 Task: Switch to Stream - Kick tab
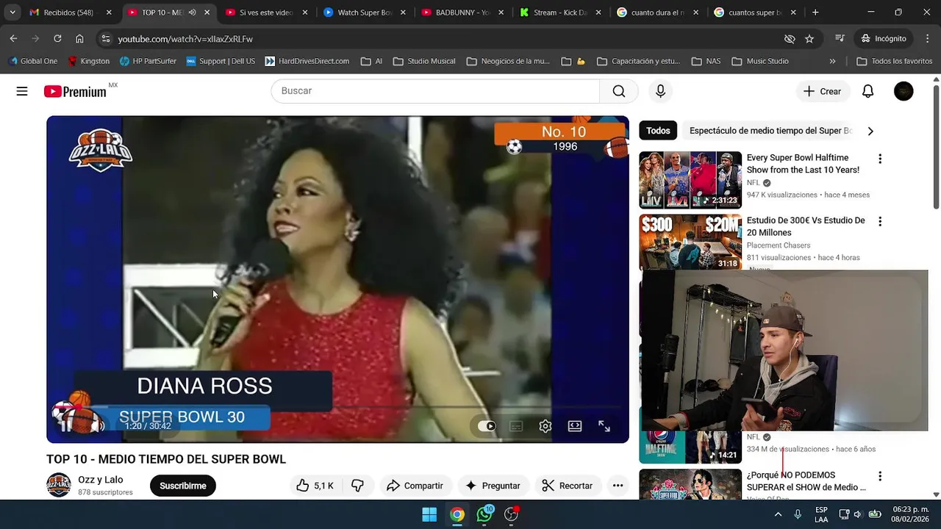pyautogui.click(x=560, y=12)
